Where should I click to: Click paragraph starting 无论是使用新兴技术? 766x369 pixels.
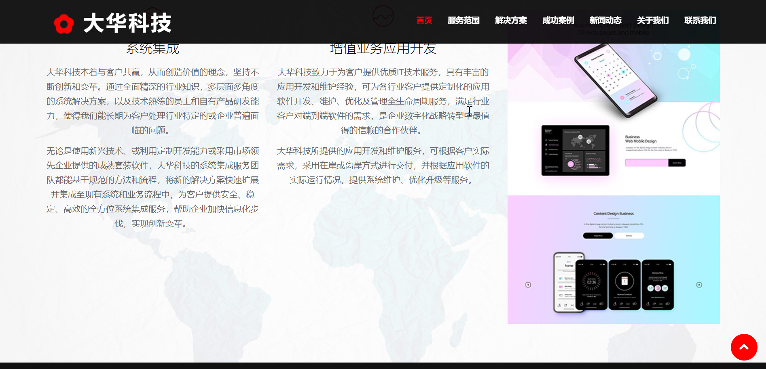pyautogui.click(x=152, y=187)
